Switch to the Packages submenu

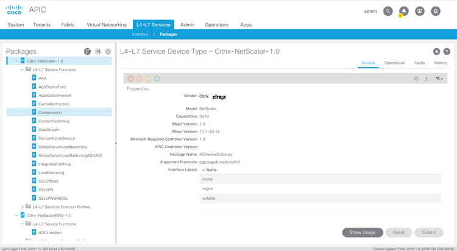168,34
